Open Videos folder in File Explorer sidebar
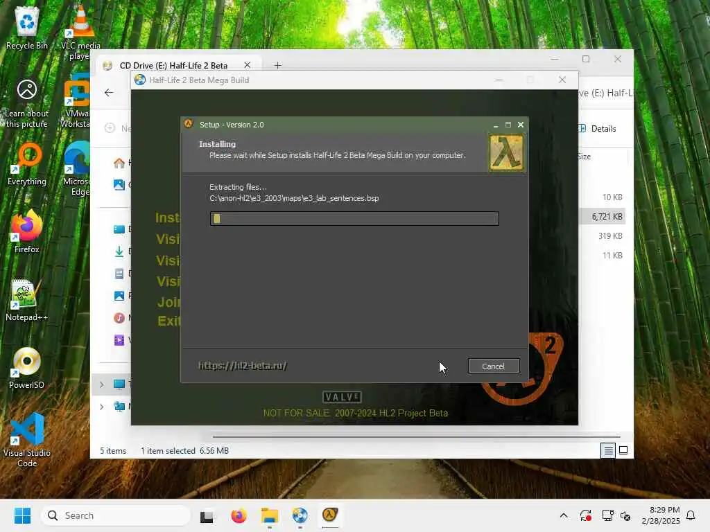Screen dimensions: 710x532 [119, 339]
